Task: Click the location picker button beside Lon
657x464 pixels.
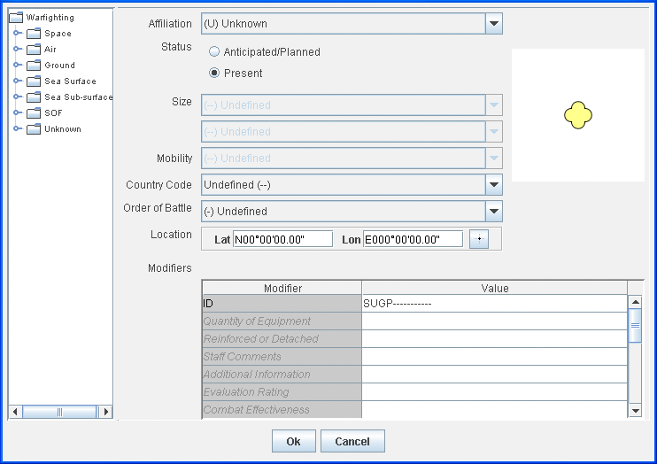Action: (478, 239)
